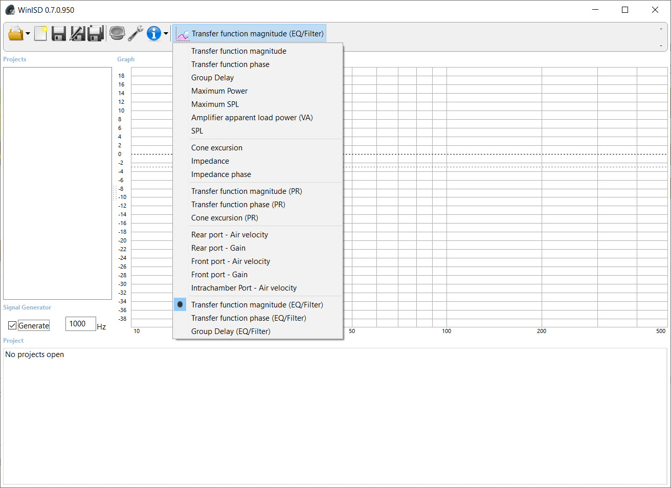Image resolution: width=671 pixels, height=488 pixels.
Task: Click the blue info icon
Action: tap(153, 34)
